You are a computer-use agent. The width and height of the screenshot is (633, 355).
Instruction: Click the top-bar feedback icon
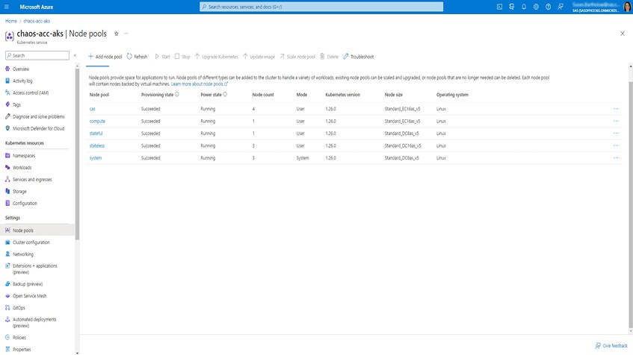[561, 7]
